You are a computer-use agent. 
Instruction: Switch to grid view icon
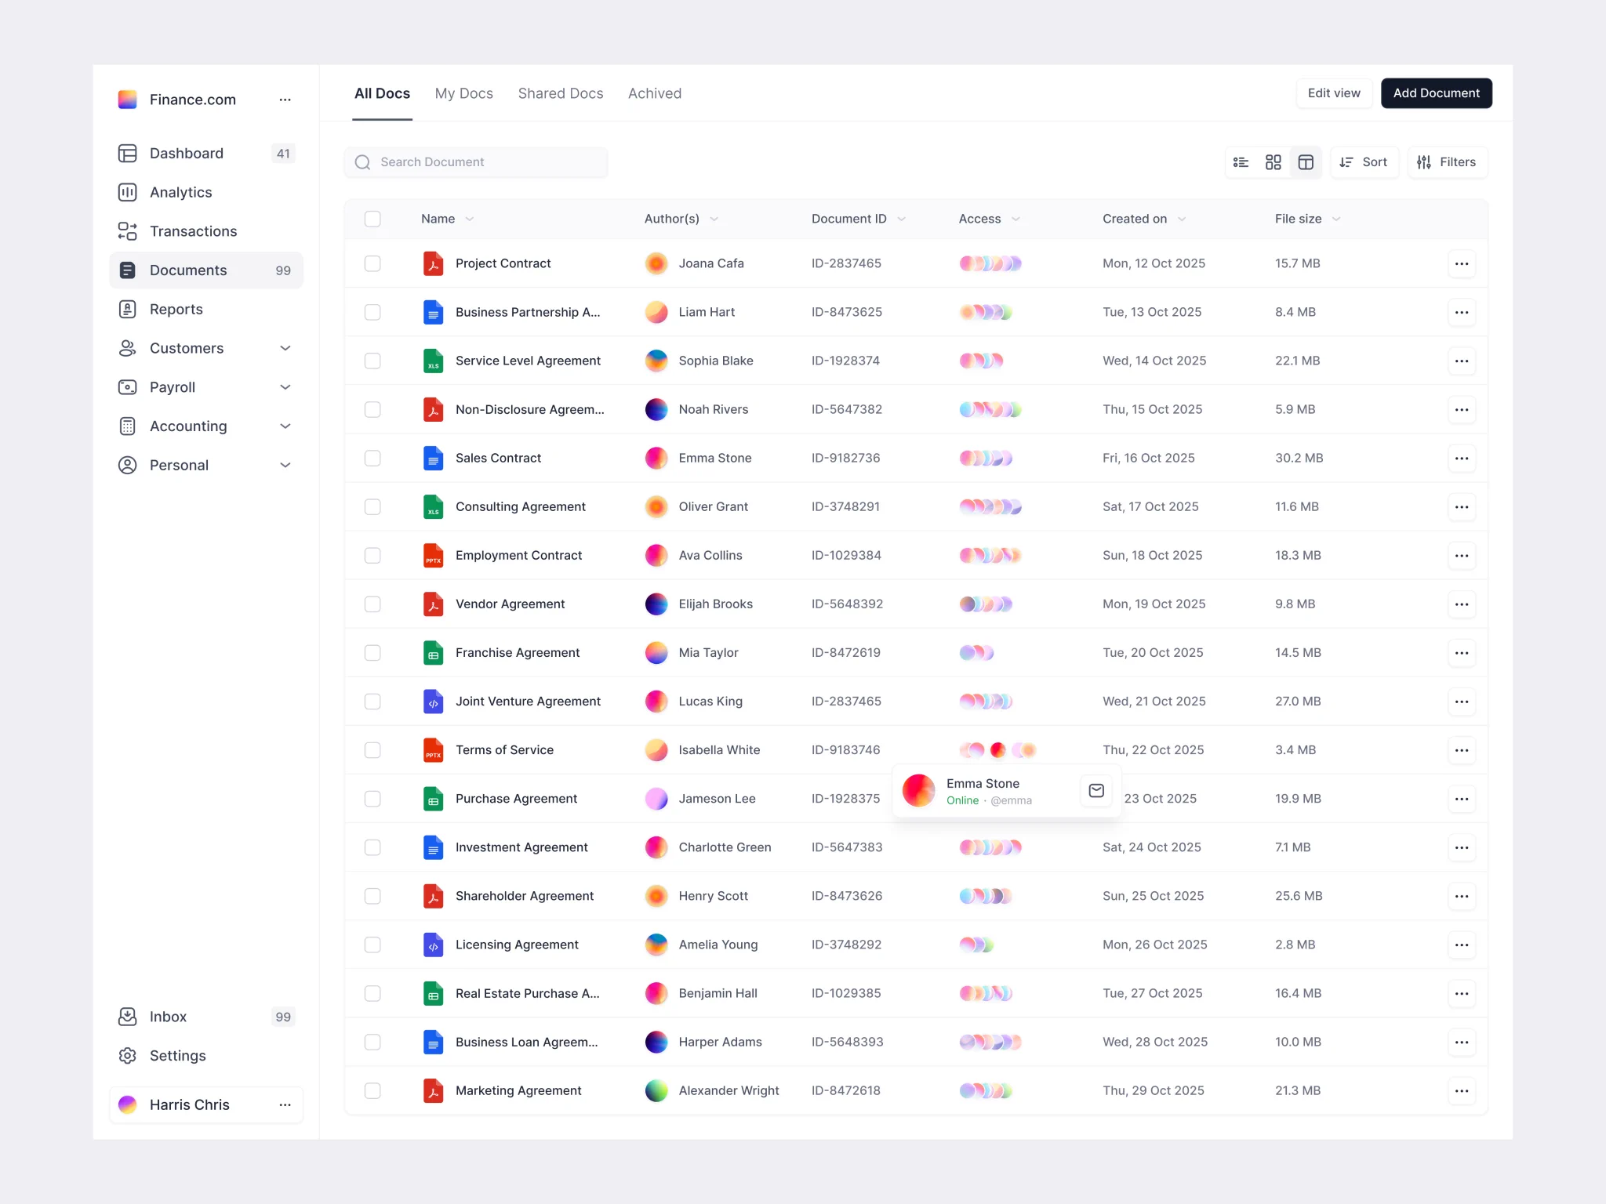point(1274,162)
